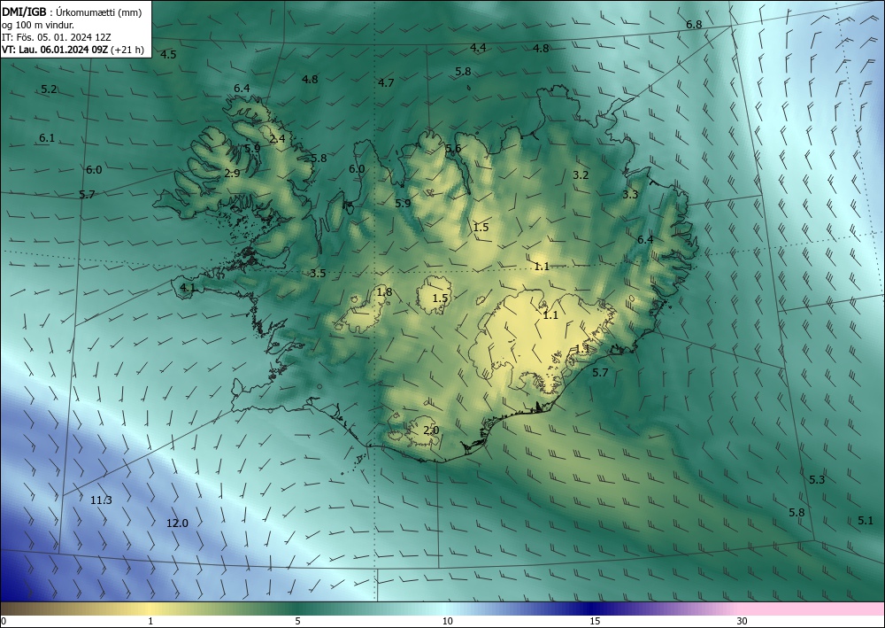885x628 pixels.
Task: Click the 1.8 value beside the glacier
Action: click(x=384, y=292)
